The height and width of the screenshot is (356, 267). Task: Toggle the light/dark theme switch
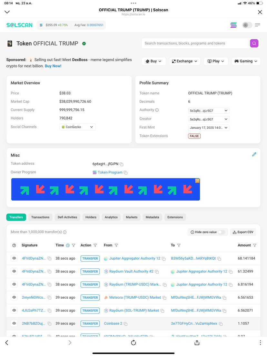pyautogui.click(x=247, y=25)
